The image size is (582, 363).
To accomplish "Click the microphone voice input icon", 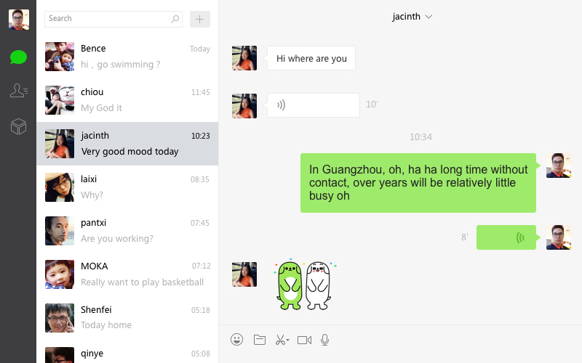I will pyautogui.click(x=324, y=340).
